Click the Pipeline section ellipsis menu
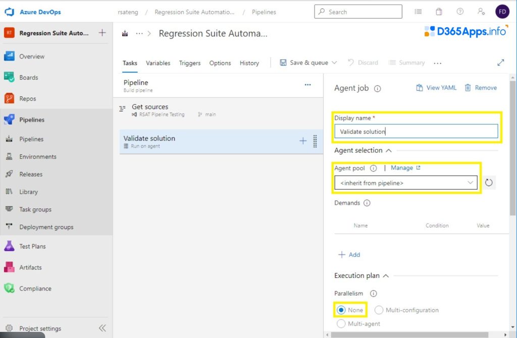The height and width of the screenshot is (338, 517). [307, 85]
